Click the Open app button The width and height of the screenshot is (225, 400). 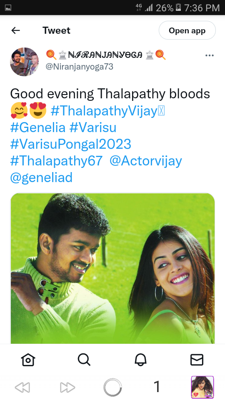coord(187,30)
